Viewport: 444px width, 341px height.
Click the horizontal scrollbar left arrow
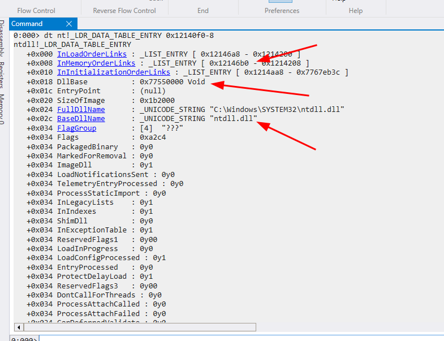coord(18,327)
